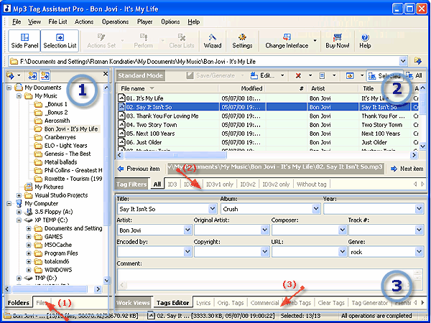This screenshot has width=431, height=323.
Task: Click the folder tree horizontal scrollbar thumb
Action: pos(50,289)
